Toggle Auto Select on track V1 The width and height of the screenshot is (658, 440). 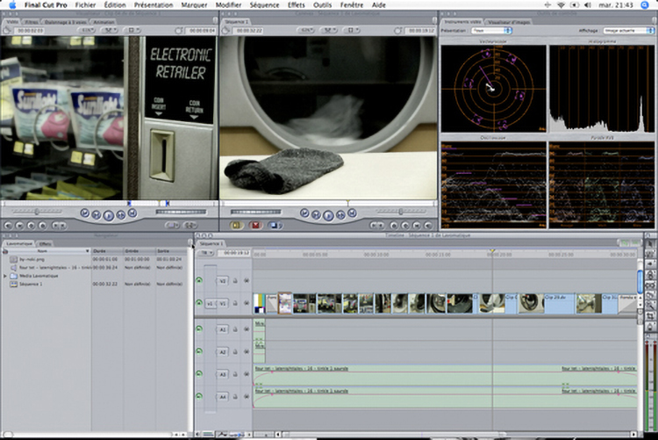pos(247,303)
